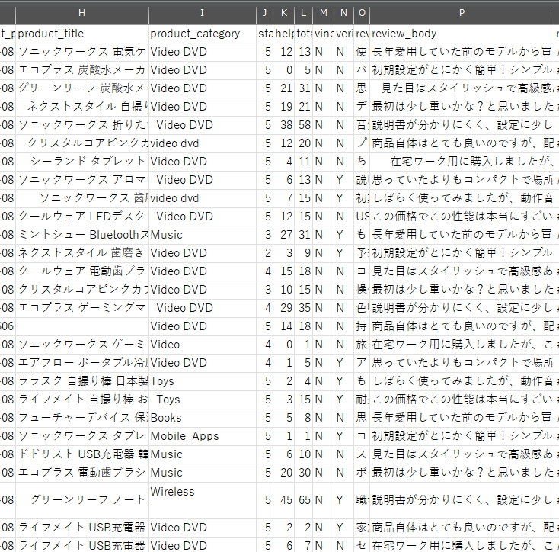Image resolution: width=559 pixels, height=552 pixels.
Task: Select cell シーランド タブレット
Action: (x=81, y=162)
